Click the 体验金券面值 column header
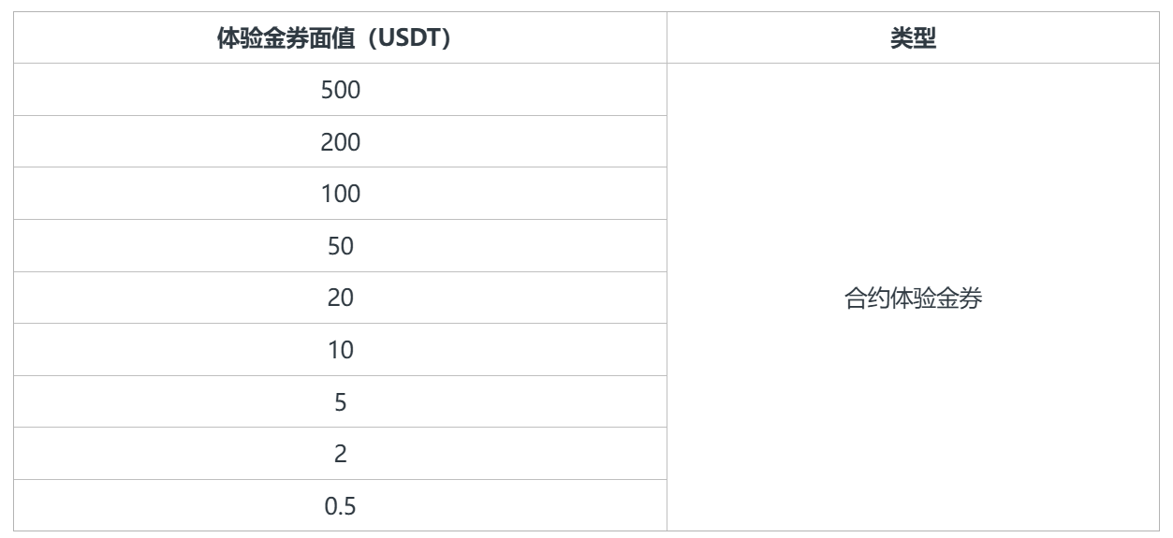This screenshot has width=1173, height=538. tap(340, 38)
